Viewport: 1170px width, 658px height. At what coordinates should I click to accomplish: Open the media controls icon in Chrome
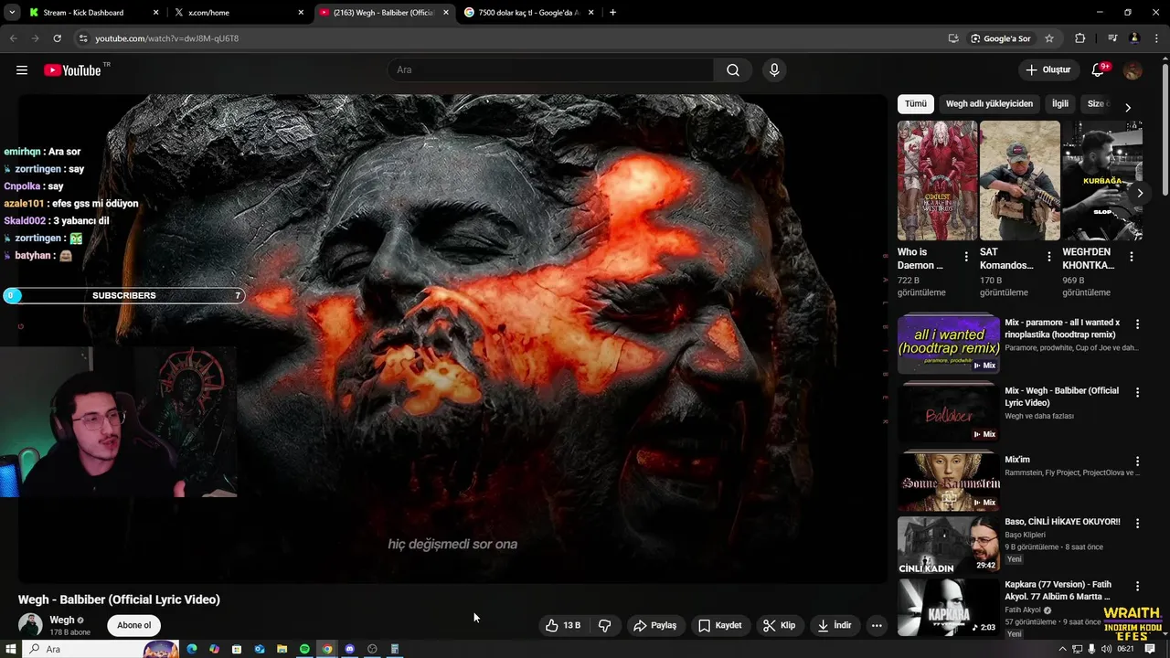[1112, 38]
